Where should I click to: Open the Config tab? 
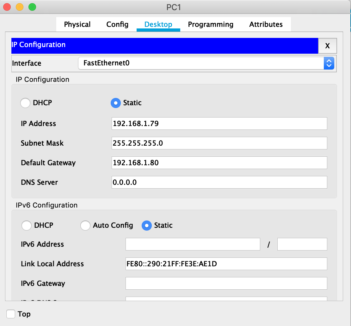coord(117,25)
